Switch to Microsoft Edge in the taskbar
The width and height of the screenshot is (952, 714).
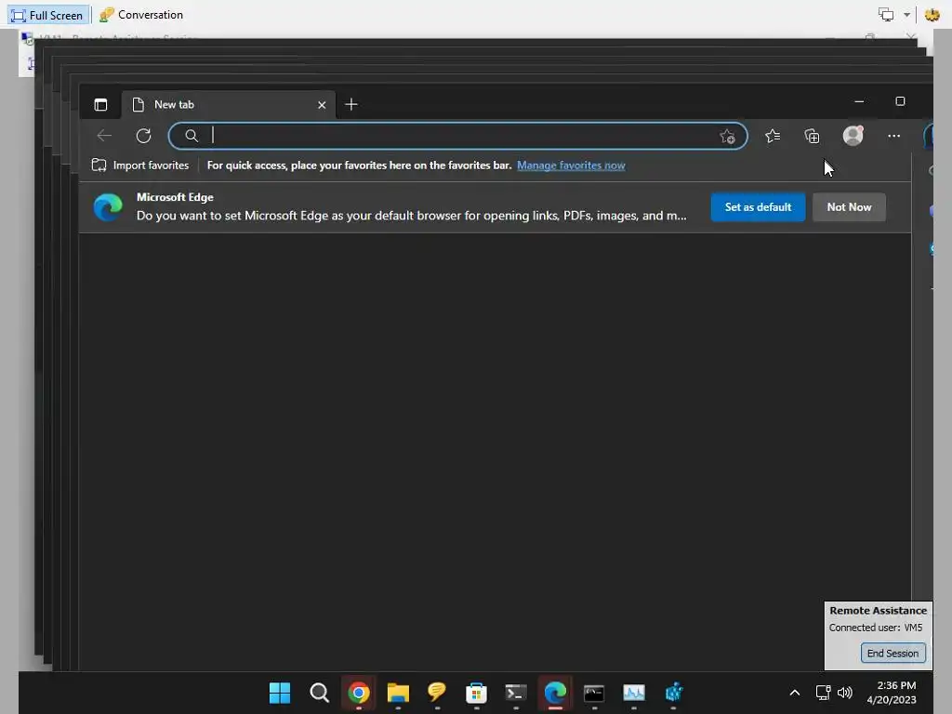coord(555,693)
